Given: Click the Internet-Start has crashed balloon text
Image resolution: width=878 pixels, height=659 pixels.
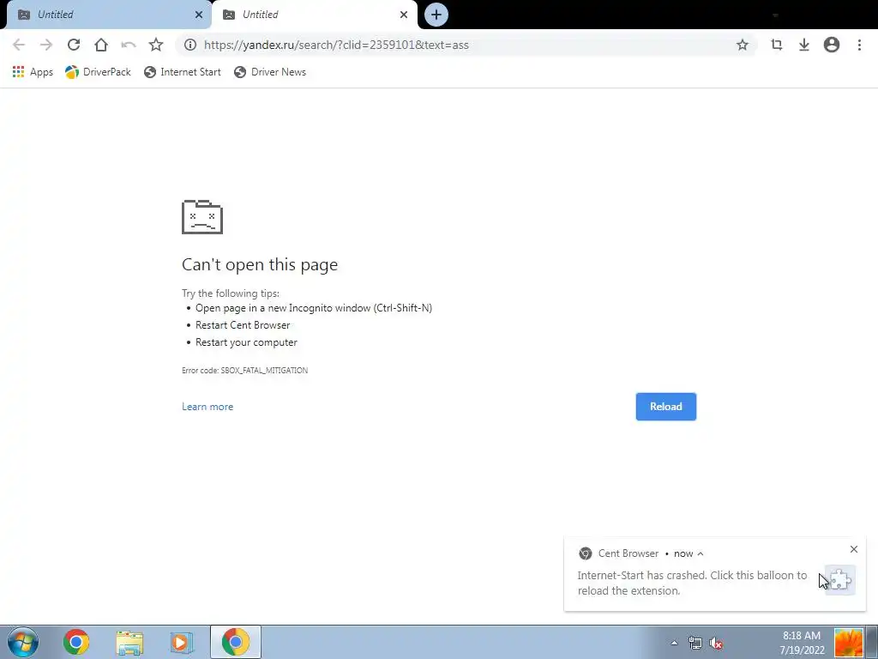Looking at the screenshot, I should pyautogui.click(x=692, y=583).
